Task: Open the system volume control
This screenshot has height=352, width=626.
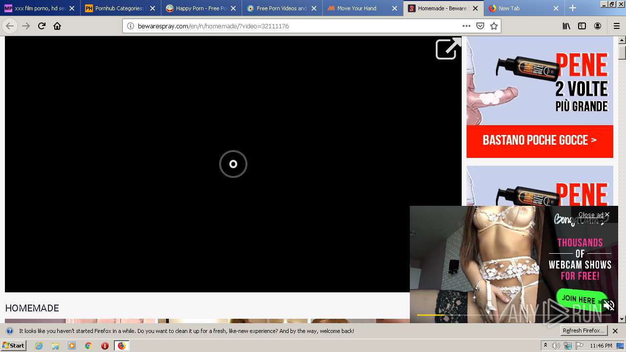Action: click(556, 346)
